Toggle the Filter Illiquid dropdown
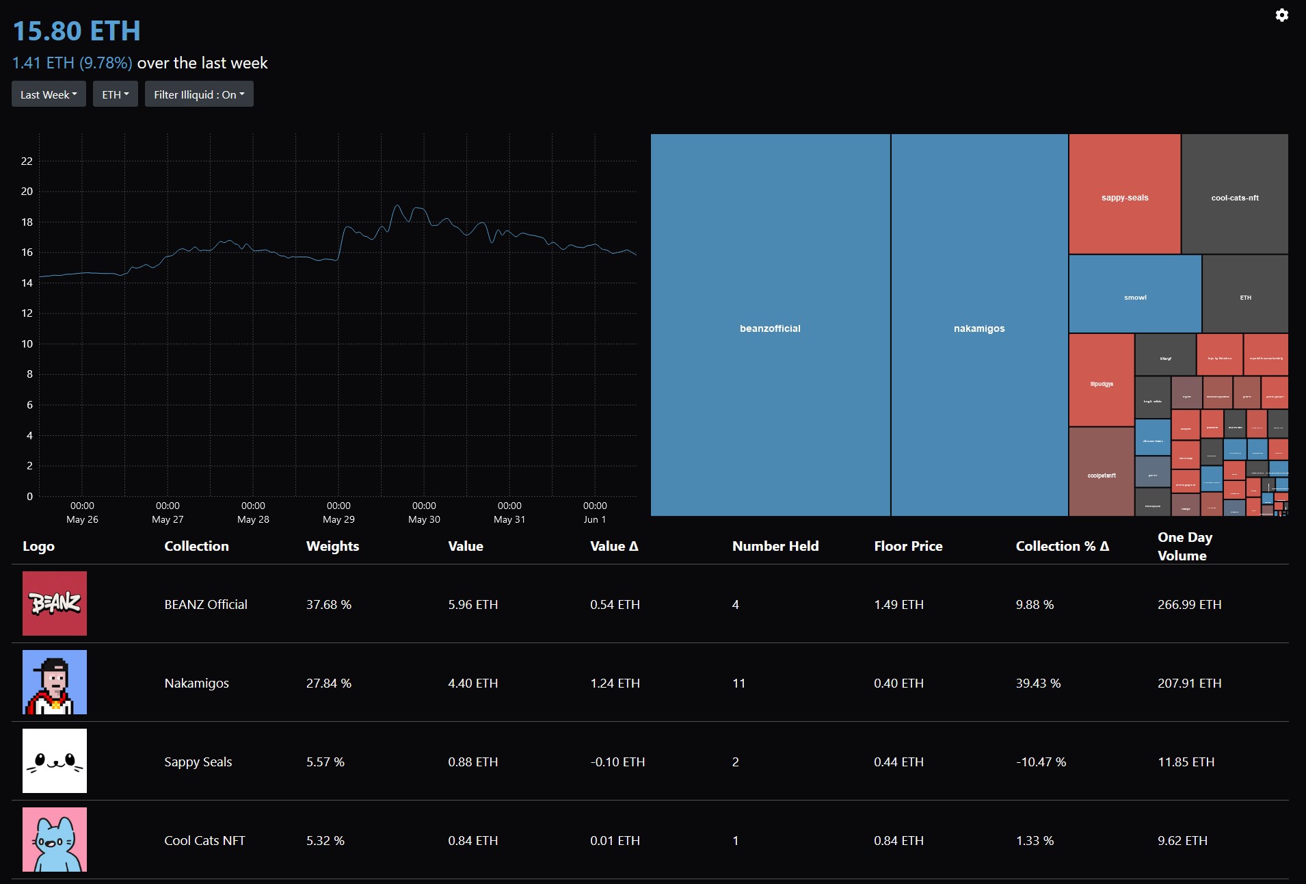 coord(199,94)
